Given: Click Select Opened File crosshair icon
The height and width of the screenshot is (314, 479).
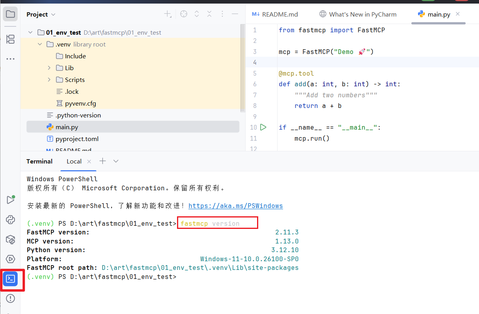Looking at the screenshot, I should 184,14.
